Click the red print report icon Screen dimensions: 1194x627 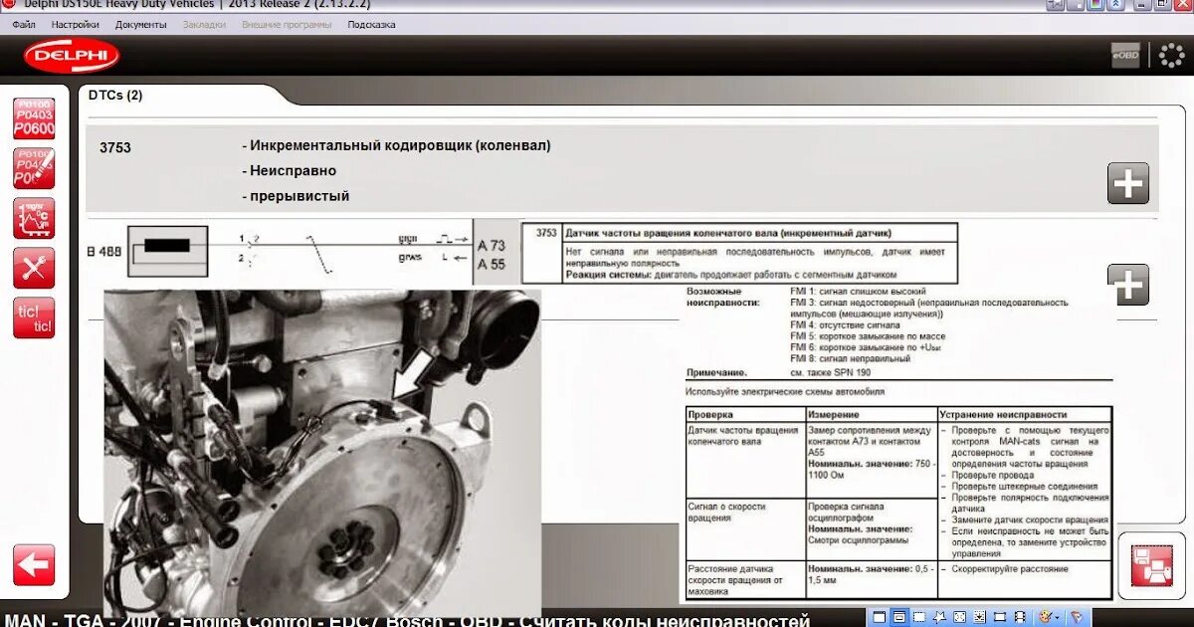(x=1151, y=565)
